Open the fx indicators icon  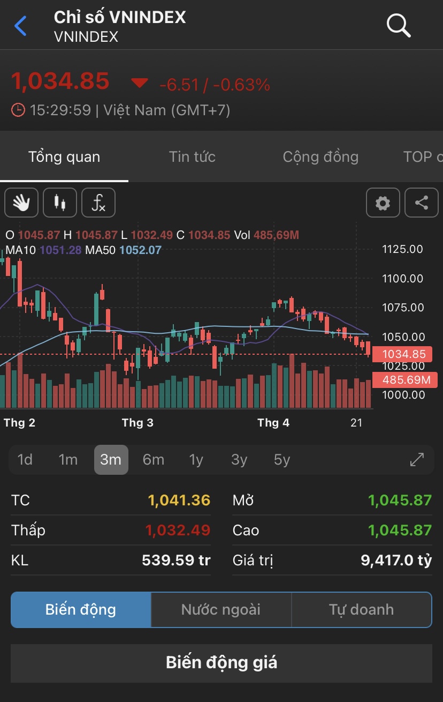(98, 203)
